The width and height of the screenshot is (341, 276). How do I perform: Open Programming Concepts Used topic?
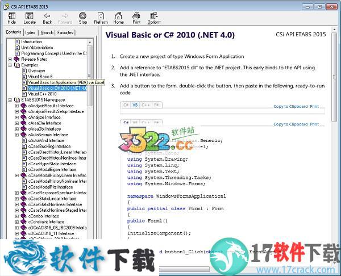point(54,53)
